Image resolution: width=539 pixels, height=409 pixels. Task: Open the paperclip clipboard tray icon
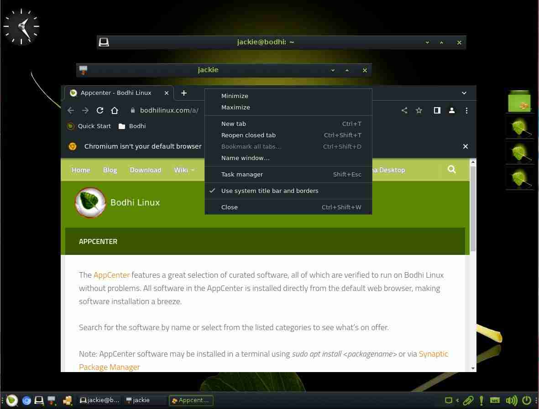(468, 400)
